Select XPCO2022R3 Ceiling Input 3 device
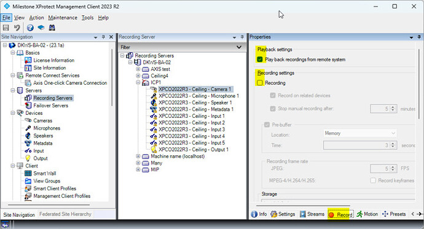This screenshot has height=229, width=424. tap(192, 130)
